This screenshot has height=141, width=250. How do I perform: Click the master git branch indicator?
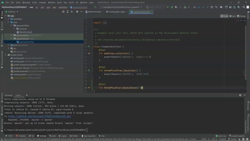233,139
